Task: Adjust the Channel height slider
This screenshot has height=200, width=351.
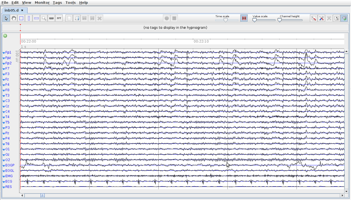Action: [x=280, y=20]
